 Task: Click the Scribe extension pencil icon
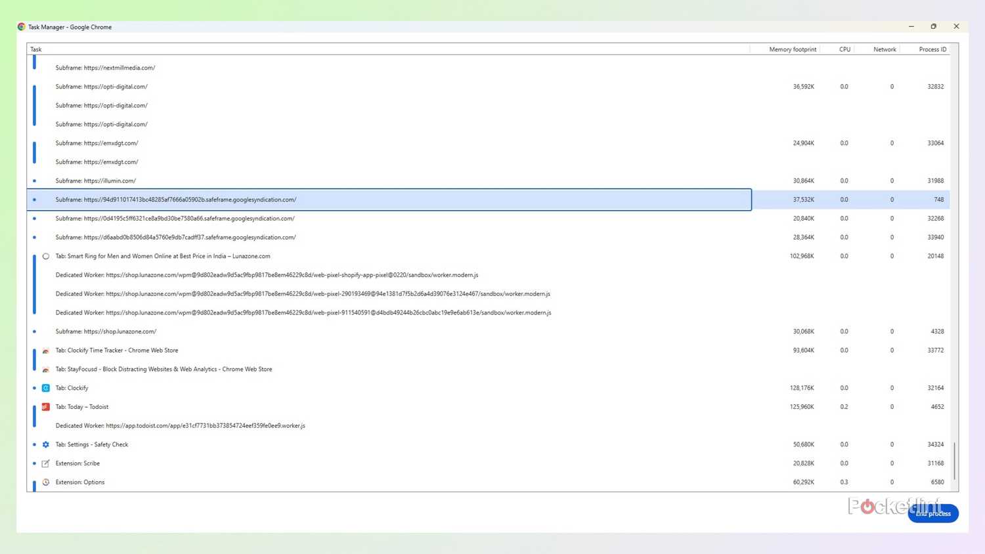[x=46, y=463]
